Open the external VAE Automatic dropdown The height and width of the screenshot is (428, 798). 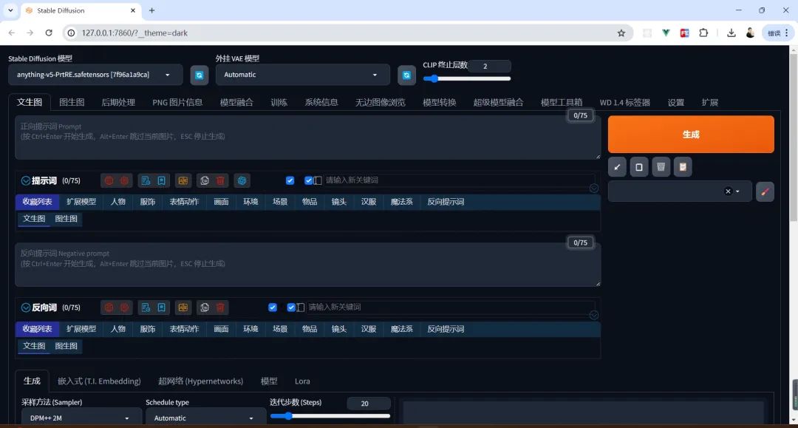coord(303,75)
